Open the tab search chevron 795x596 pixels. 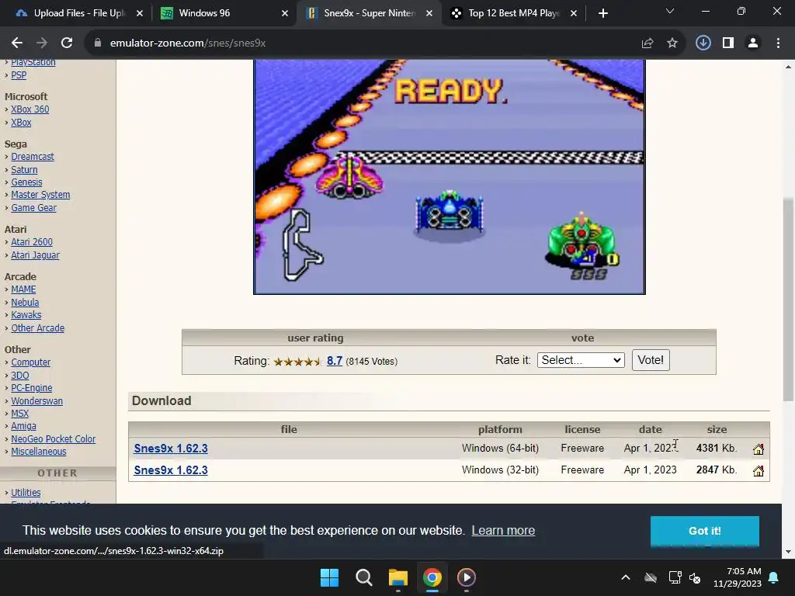click(x=670, y=11)
